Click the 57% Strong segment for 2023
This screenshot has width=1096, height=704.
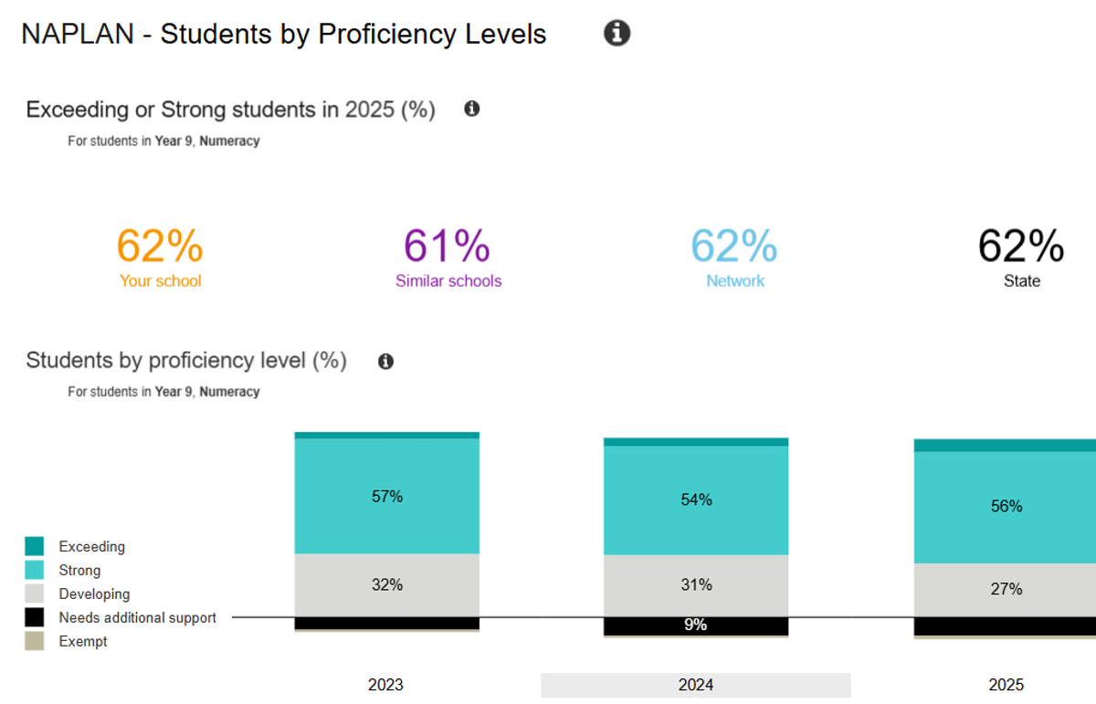387,497
